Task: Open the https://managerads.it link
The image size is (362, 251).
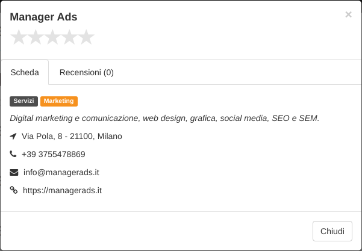Action: pyautogui.click(x=62, y=191)
